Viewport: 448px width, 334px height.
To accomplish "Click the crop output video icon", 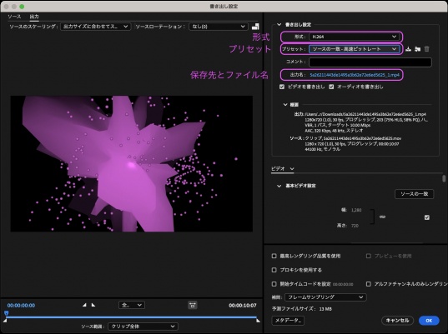I will pos(255,27).
